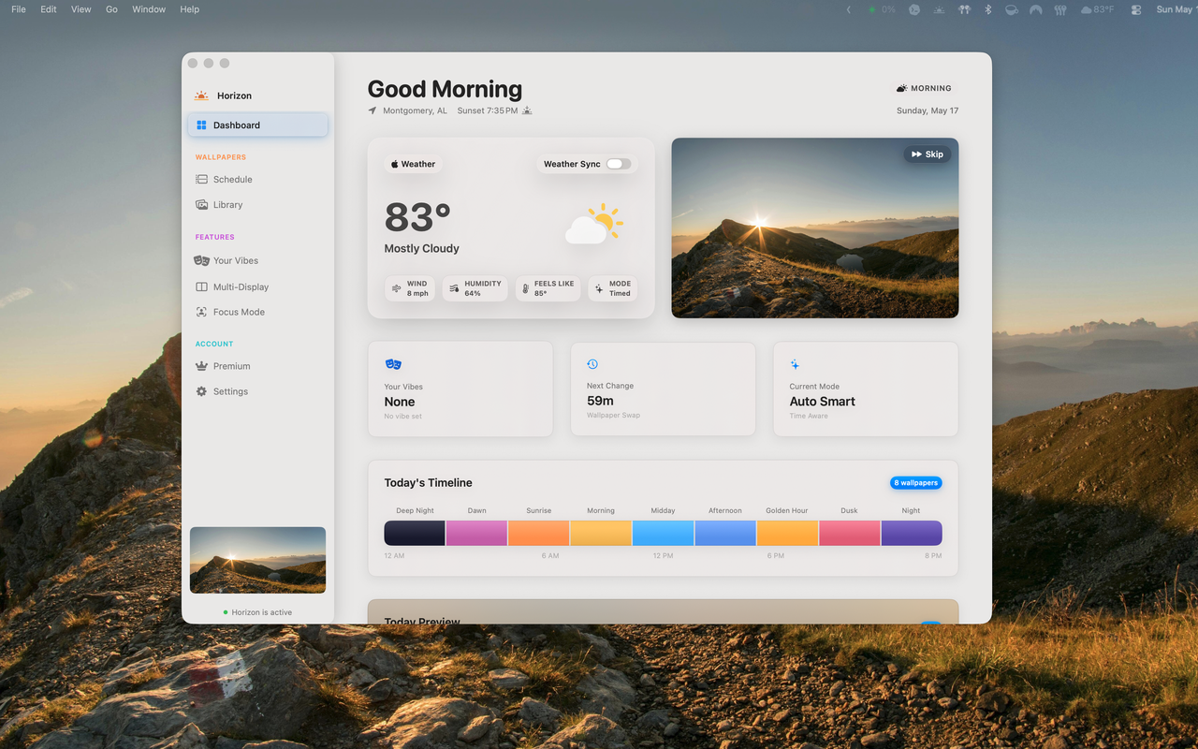This screenshot has width=1198, height=749.
Task: Collapse menu bar icons with the chevron
Action: [x=849, y=9]
